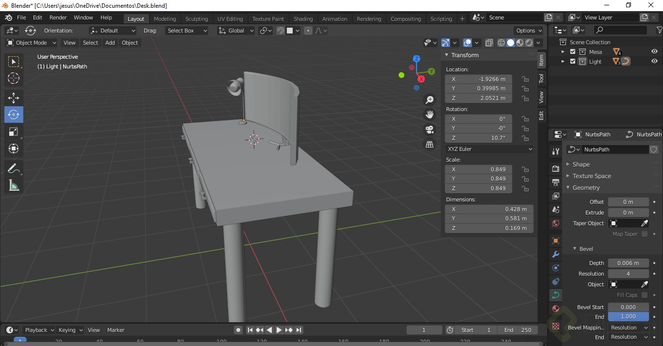Click the Bevel End value slider

coord(628,316)
